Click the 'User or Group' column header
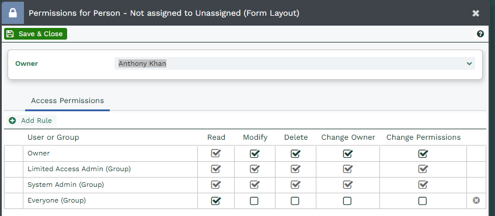Viewport: 495px width, 216px height. [53, 137]
